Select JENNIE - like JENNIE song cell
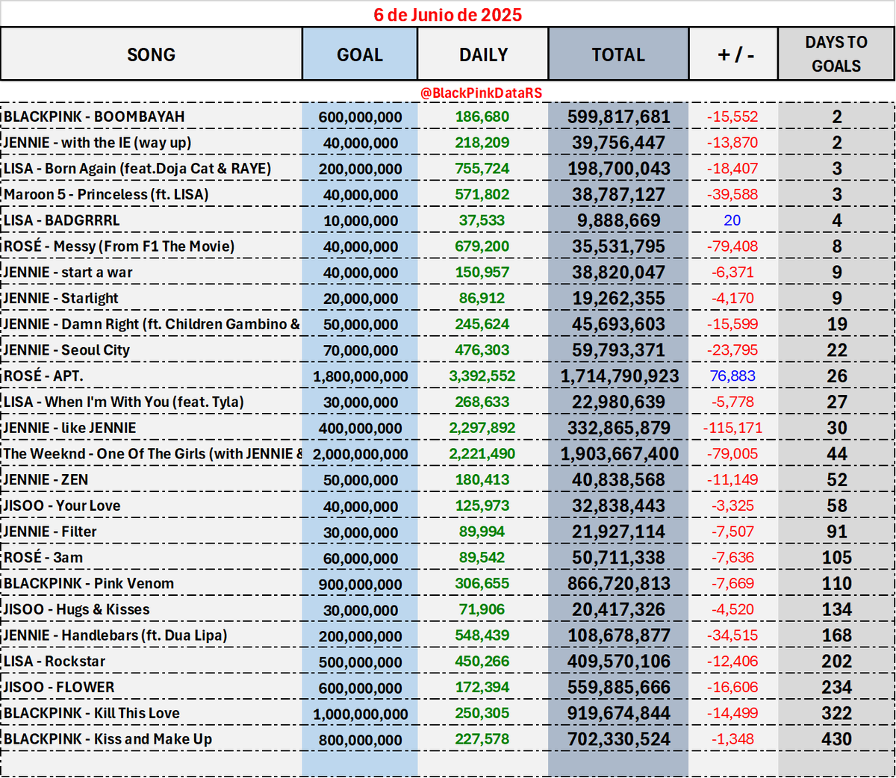The width and height of the screenshot is (896, 778). 152,428
